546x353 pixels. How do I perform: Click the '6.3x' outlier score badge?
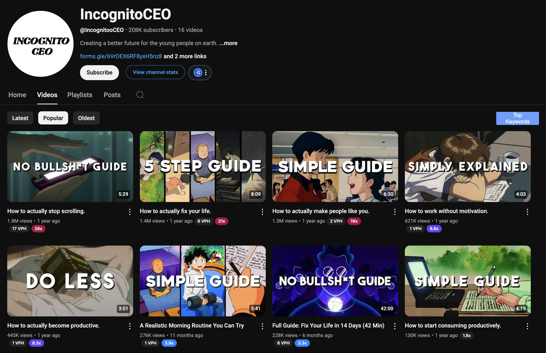tap(37, 343)
